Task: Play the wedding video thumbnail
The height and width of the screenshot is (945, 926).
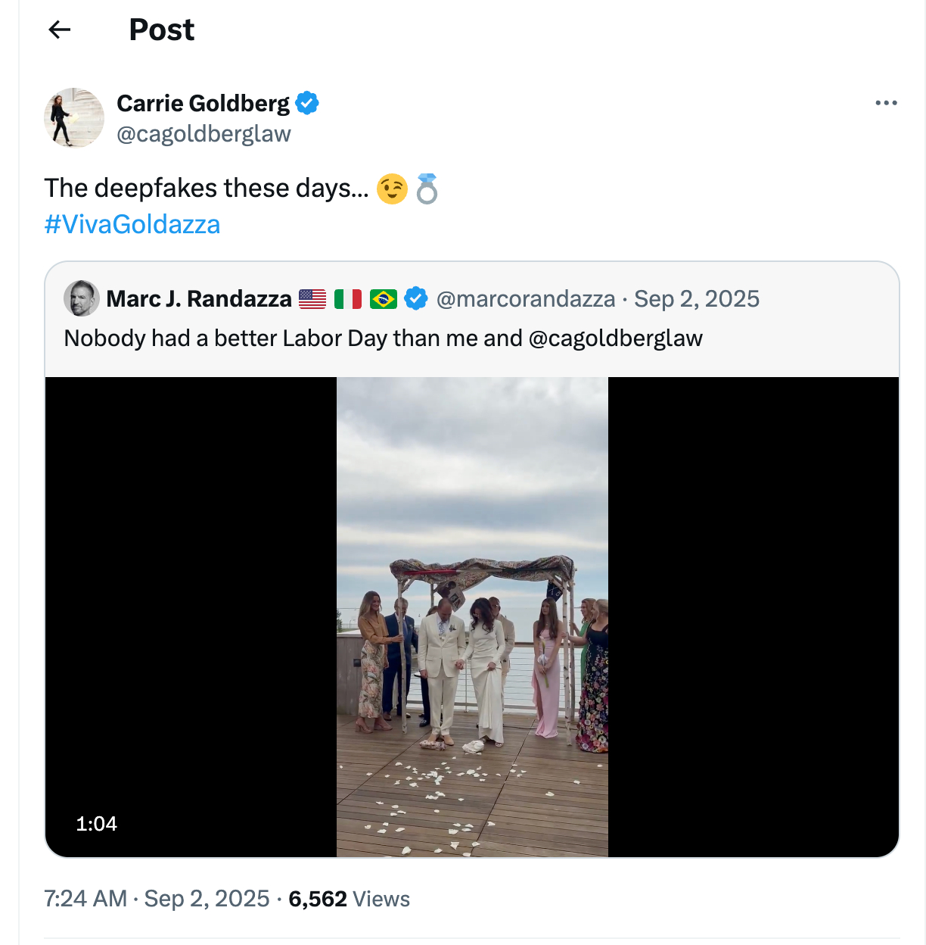Action: pos(472,616)
